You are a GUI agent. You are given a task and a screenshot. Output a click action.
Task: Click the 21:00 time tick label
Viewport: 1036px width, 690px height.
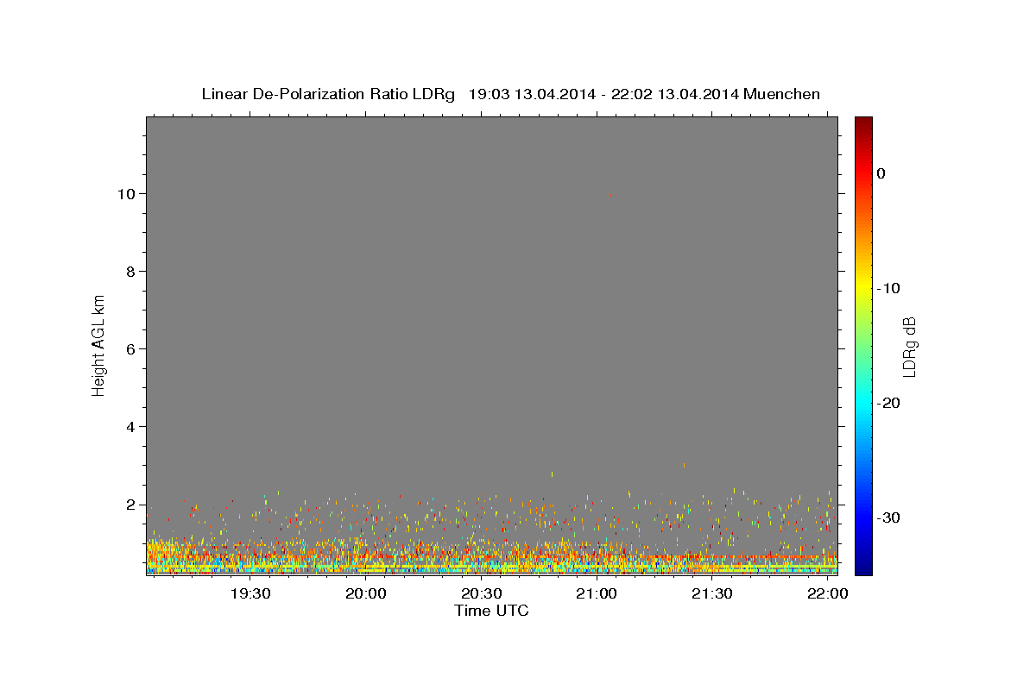(597, 593)
